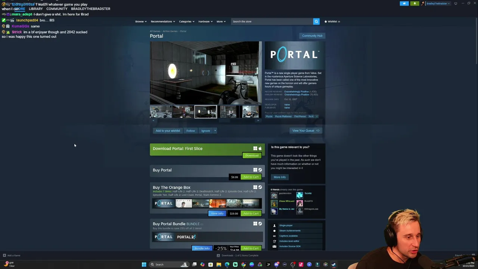The width and height of the screenshot is (478, 269).
Task: Open Microsoft Edge from taskbar
Action: pos(227,265)
